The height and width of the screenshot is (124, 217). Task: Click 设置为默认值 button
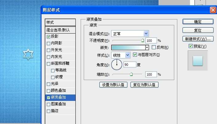[x=113, y=85]
